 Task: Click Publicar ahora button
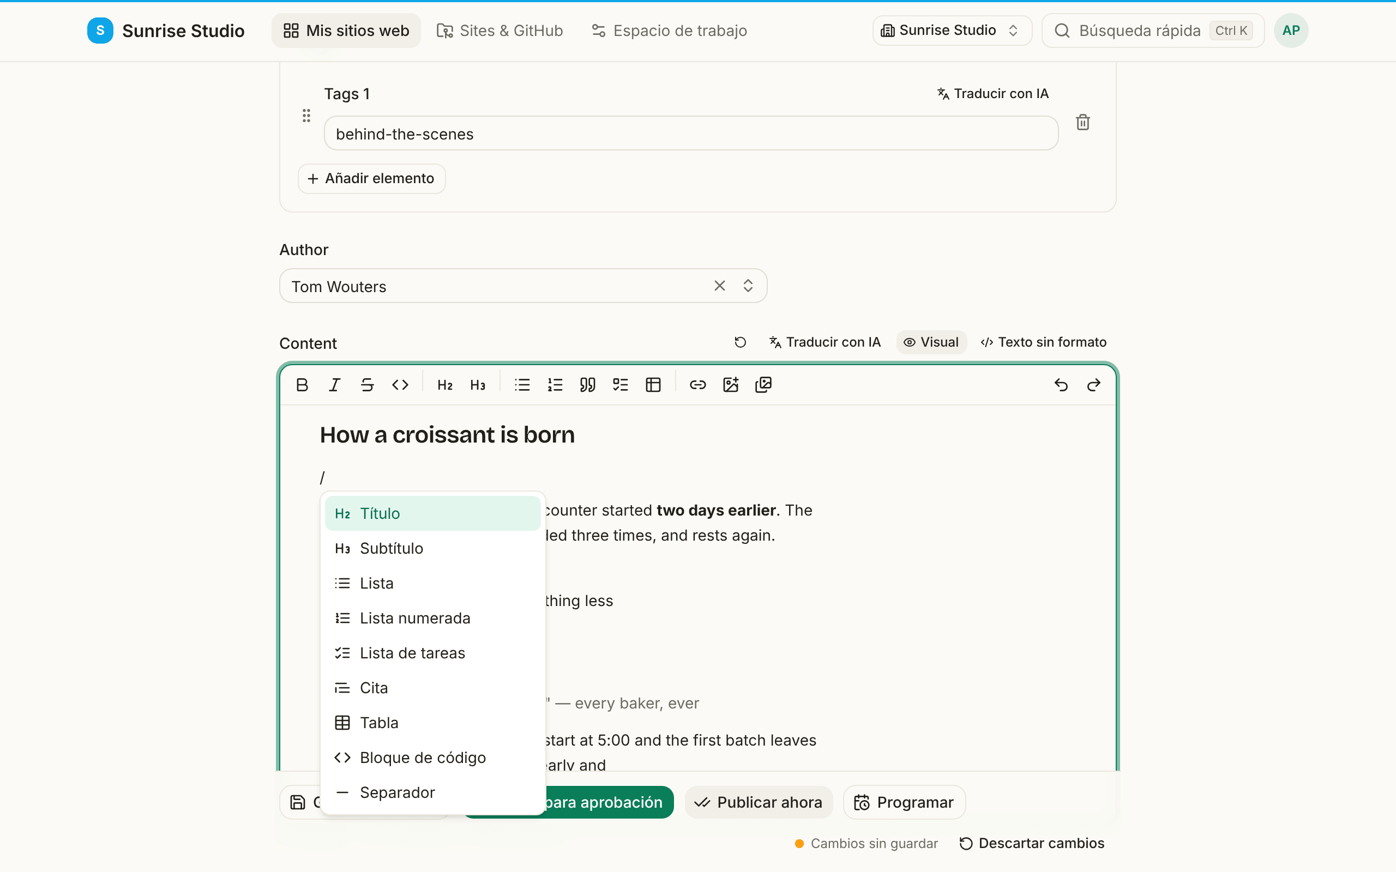(759, 802)
